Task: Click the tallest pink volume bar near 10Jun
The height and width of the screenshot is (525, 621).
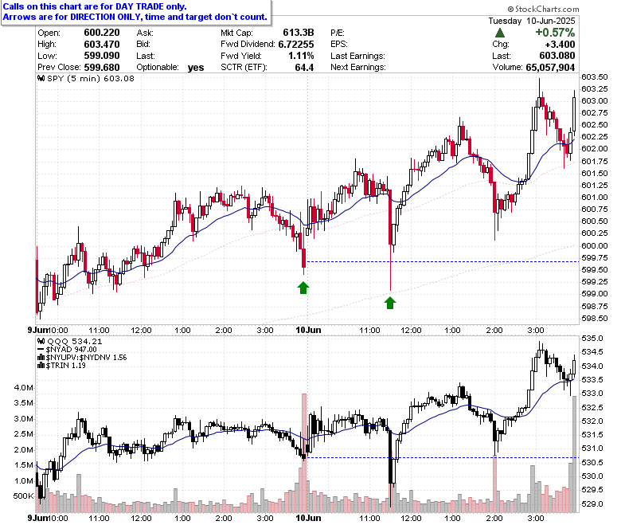Action: pyautogui.click(x=304, y=453)
